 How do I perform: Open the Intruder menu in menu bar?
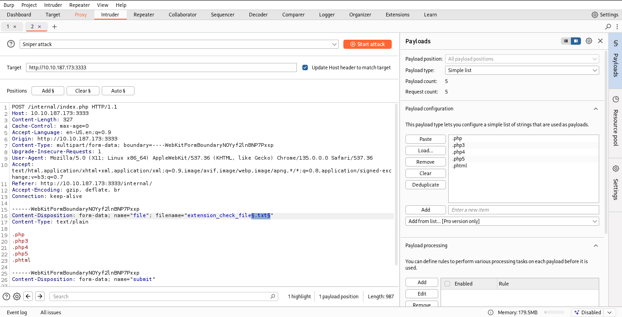pos(53,5)
